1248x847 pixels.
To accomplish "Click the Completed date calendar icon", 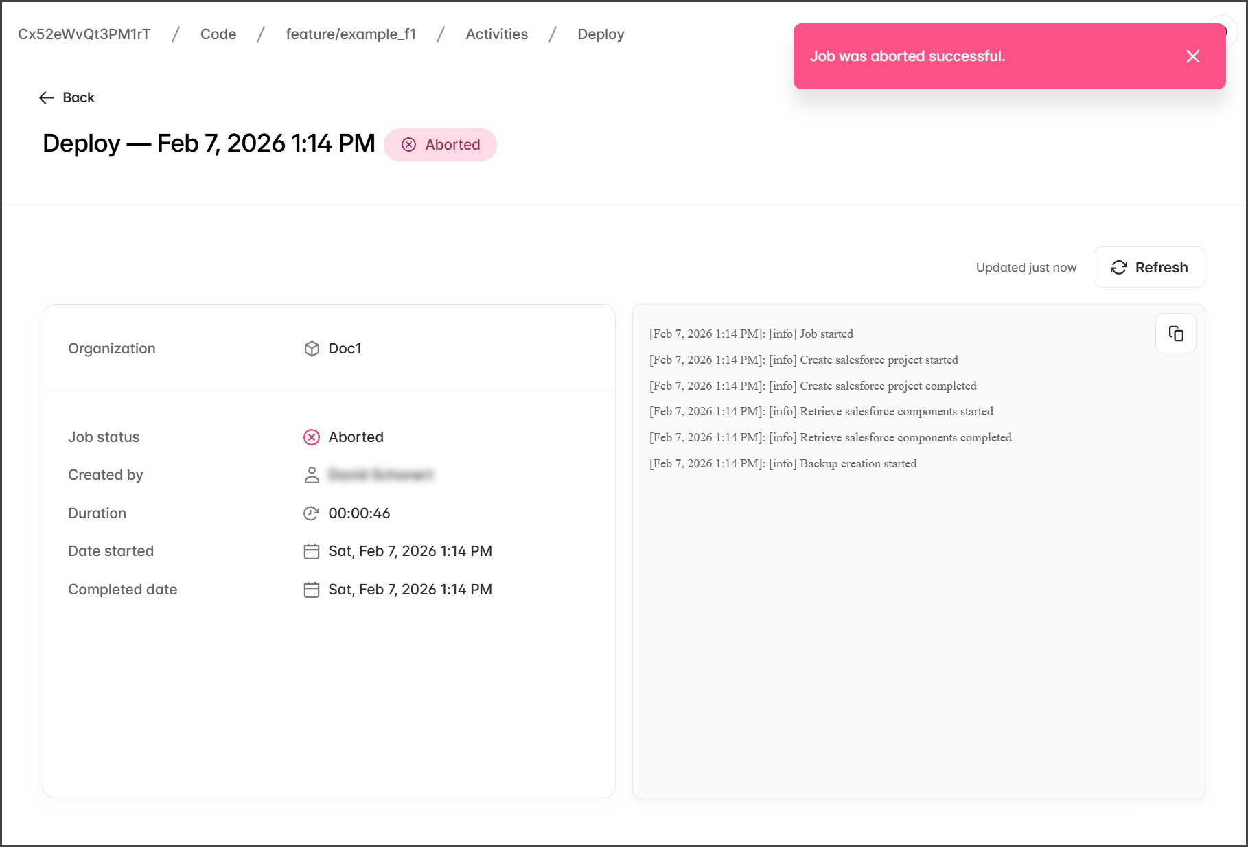I will [x=312, y=590].
